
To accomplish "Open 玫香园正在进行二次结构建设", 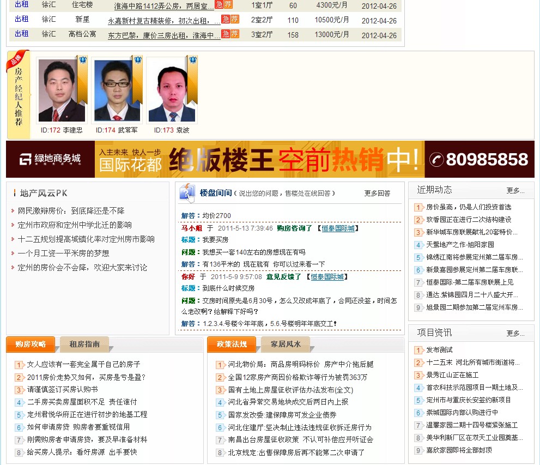I will tap(469, 219).
